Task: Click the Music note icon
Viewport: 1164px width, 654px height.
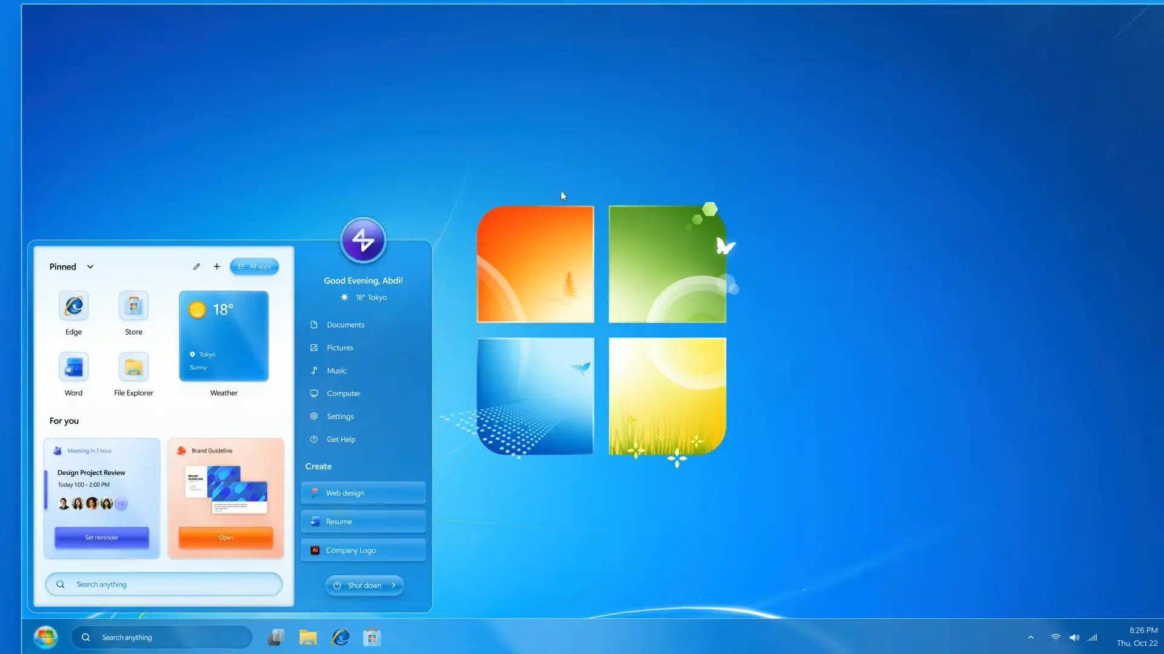Action: pyautogui.click(x=314, y=371)
